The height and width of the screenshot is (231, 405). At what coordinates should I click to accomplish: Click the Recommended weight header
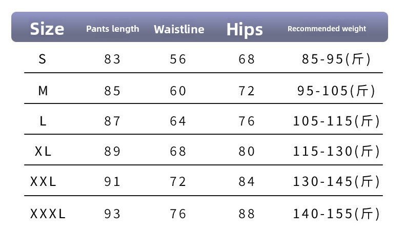click(327, 29)
